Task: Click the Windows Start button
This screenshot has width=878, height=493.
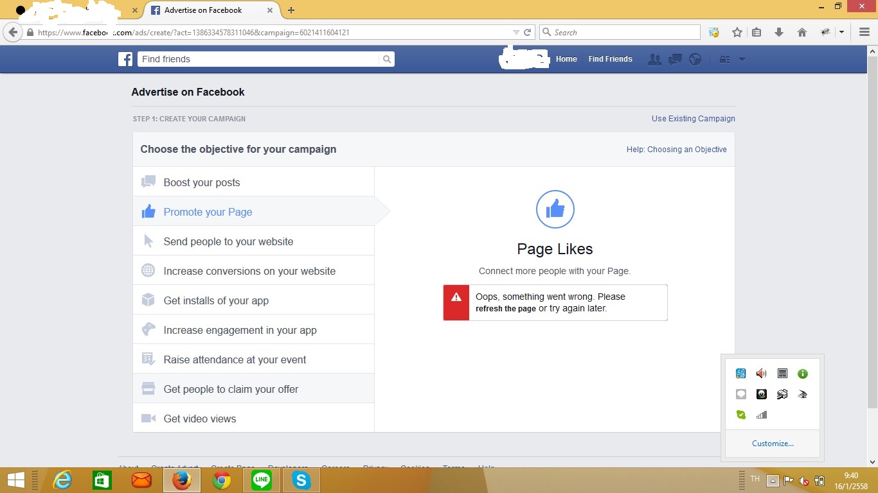Action: click(15, 480)
